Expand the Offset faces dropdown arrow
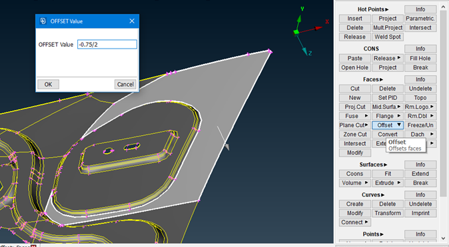This screenshot has width=449, height=247. [x=399, y=125]
